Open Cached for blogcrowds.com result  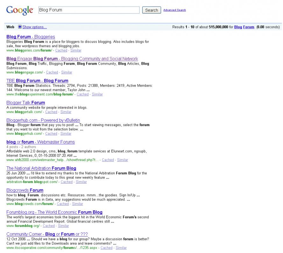coord(63,204)
